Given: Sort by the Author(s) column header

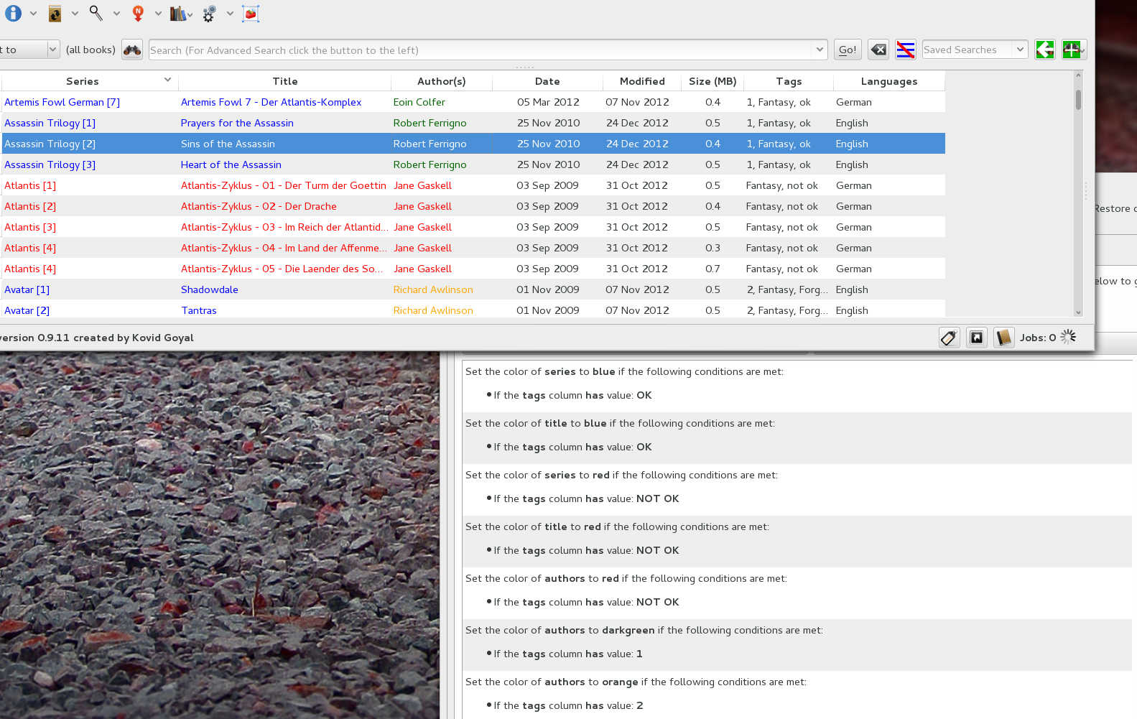Looking at the screenshot, I should [x=442, y=81].
